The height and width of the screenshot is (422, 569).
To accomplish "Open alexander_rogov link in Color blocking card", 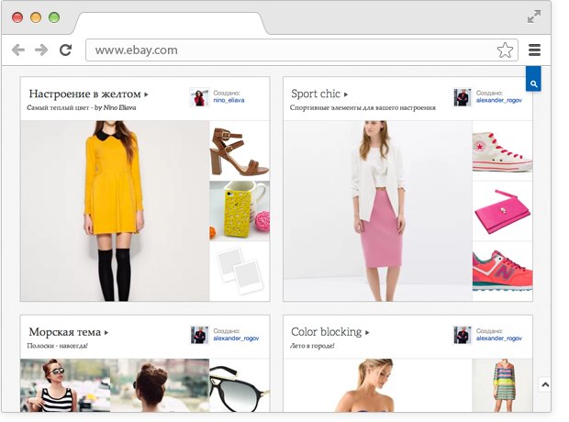I will pyautogui.click(x=499, y=339).
